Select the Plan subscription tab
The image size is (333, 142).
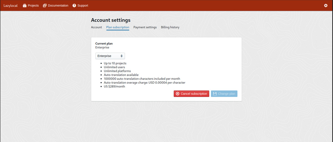coord(118,27)
